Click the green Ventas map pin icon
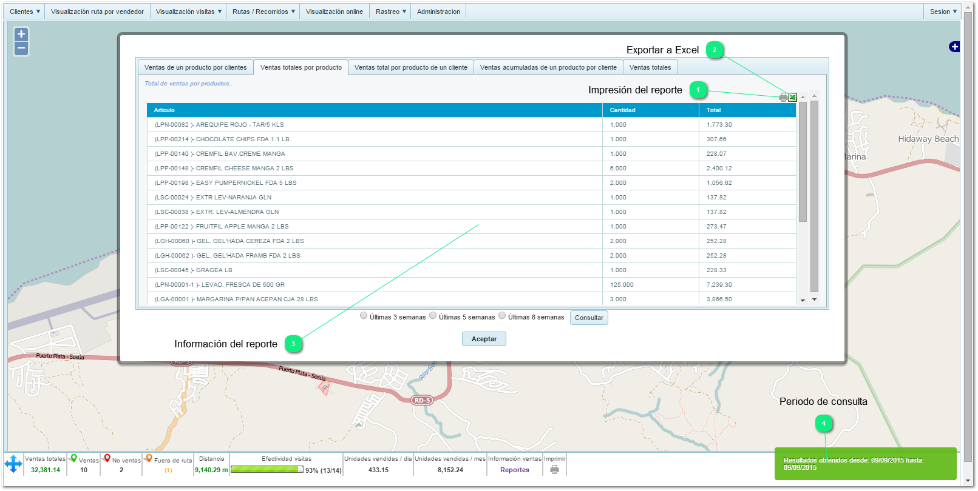Image resolution: width=978 pixels, height=491 pixels. [x=73, y=459]
